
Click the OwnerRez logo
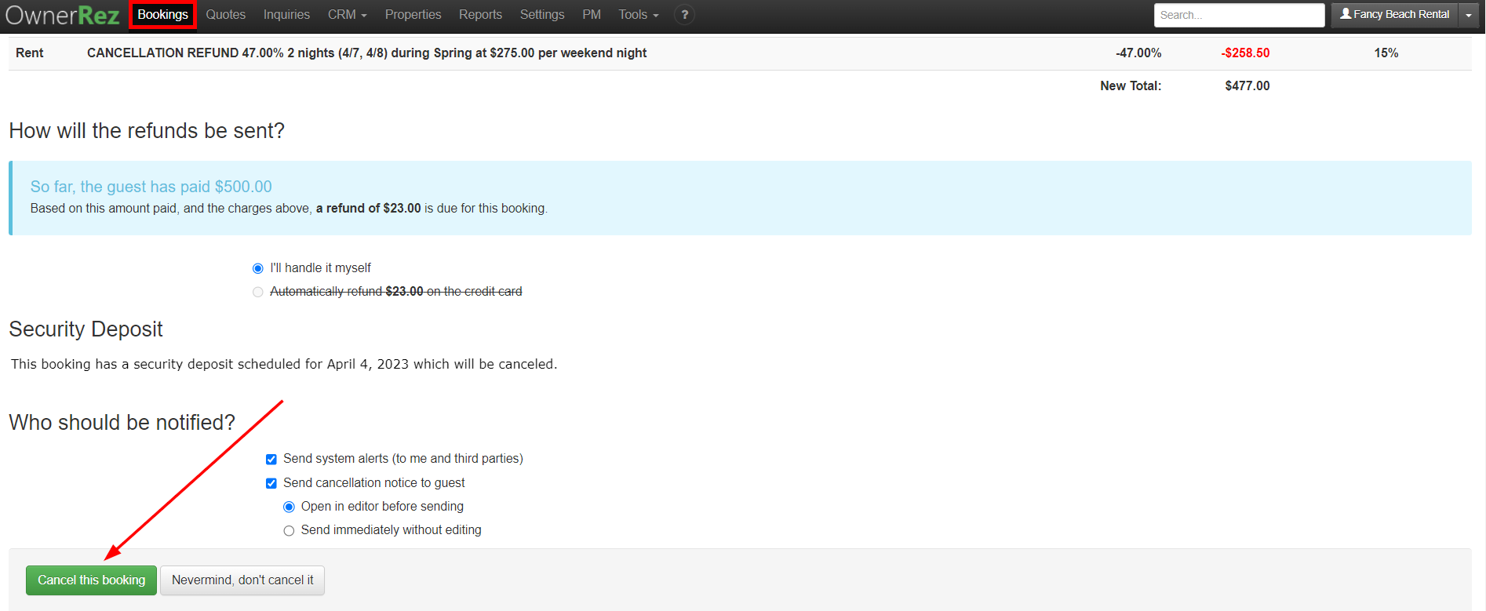63,15
